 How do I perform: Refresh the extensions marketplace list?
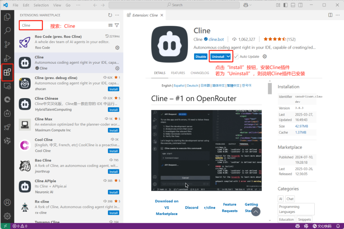[x=110, y=15]
